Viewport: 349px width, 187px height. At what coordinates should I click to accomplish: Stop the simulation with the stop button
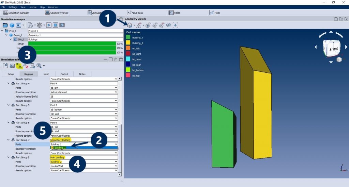point(56,25)
